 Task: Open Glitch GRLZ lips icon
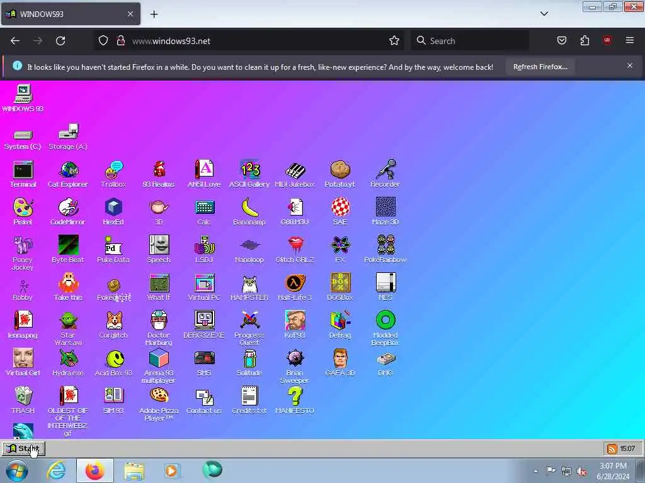(295, 249)
